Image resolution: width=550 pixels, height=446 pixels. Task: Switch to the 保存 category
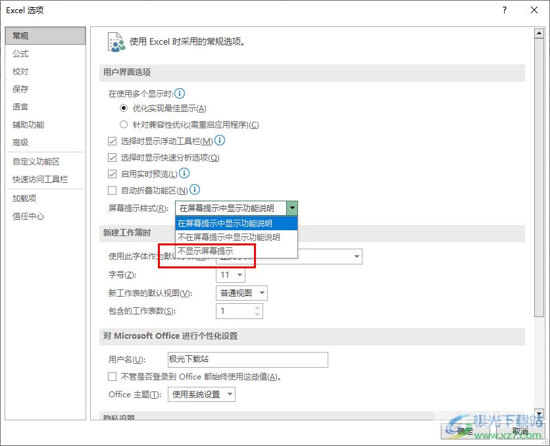coord(45,89)
